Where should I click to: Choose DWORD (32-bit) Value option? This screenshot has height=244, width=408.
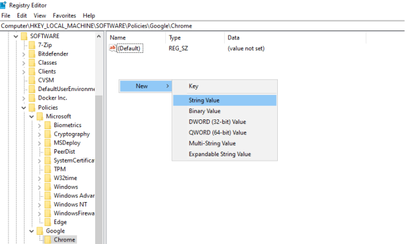(225, 122)
